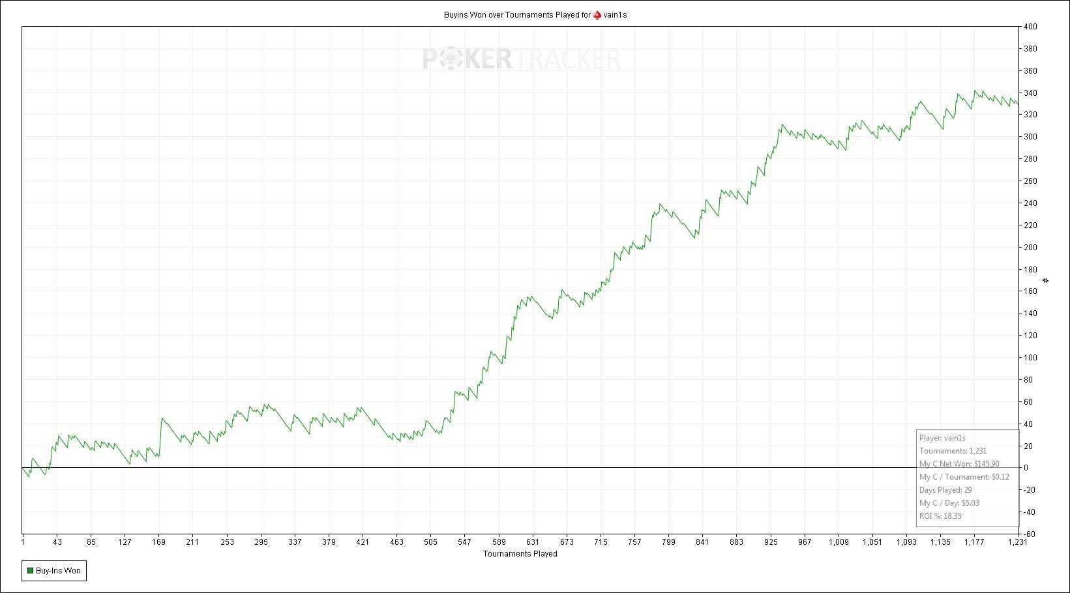Screen dimensions: 1070x593
Task: Click x-axis tick label '841'
Action: [702, 542]
